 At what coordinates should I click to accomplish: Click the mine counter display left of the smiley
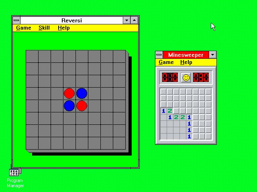point(170,77)
